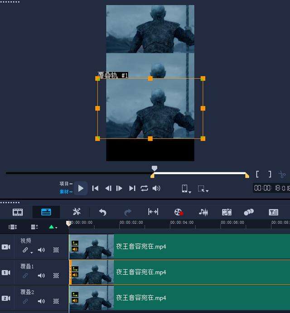Step back one frame

point(108,188)
